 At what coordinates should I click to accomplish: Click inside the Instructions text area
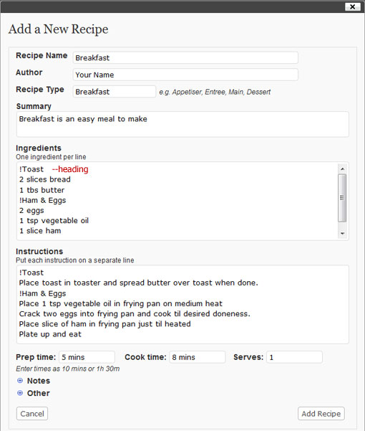(182, 304)
